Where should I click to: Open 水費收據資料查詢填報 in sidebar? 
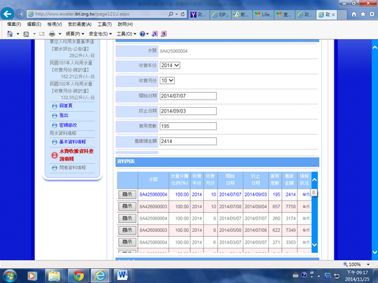(x=76, y=155)
